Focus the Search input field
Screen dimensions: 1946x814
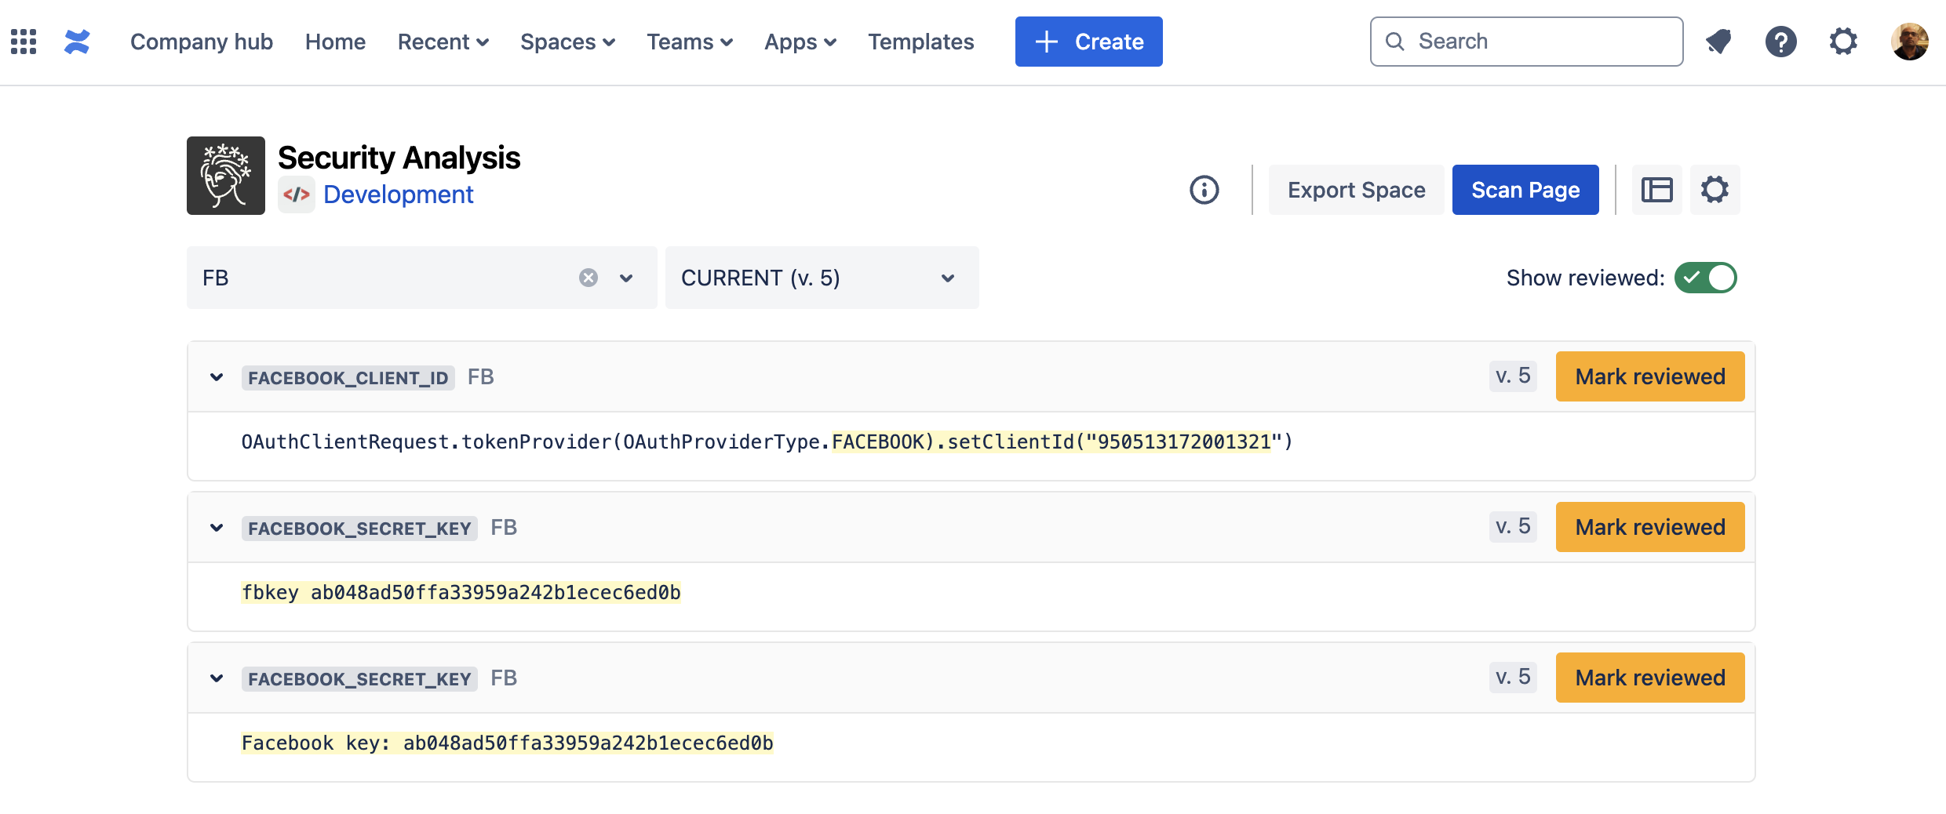coord(1527,42)
